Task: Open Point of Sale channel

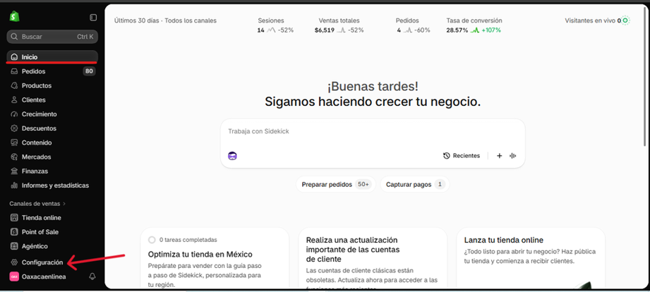Action: click(x=52, y=232)
